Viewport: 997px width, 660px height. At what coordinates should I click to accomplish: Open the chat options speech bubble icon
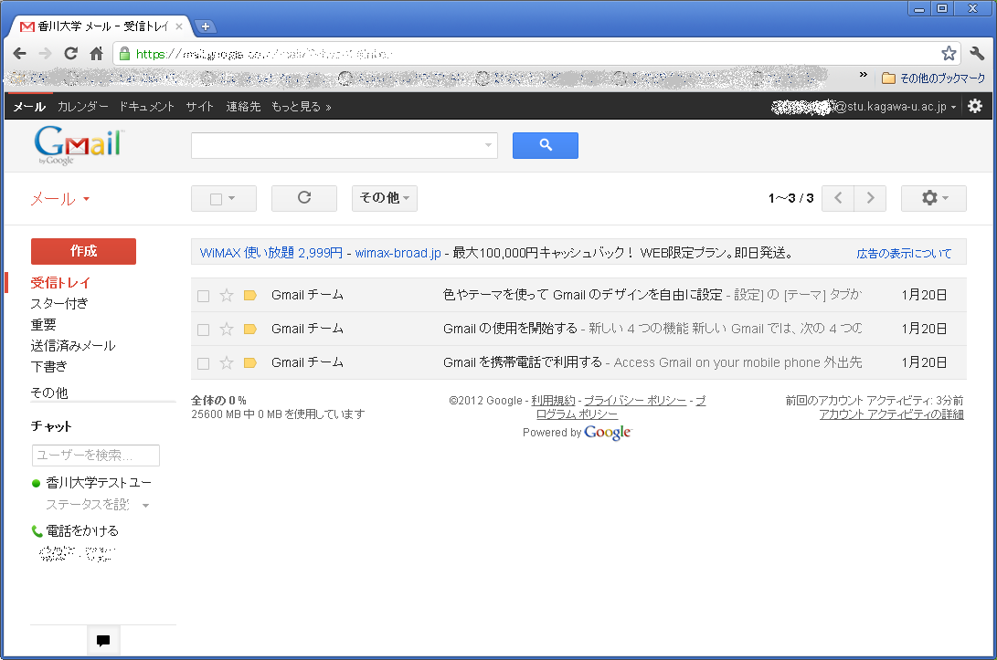tap(102, 640)
